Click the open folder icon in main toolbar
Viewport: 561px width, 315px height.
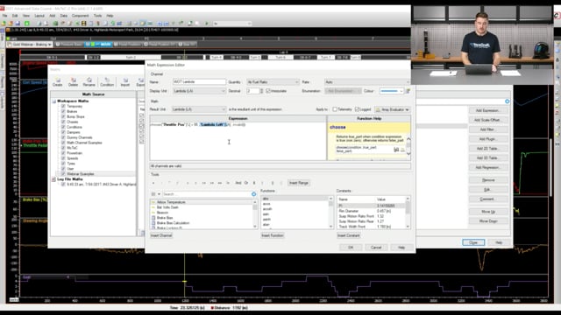[11, 24]
